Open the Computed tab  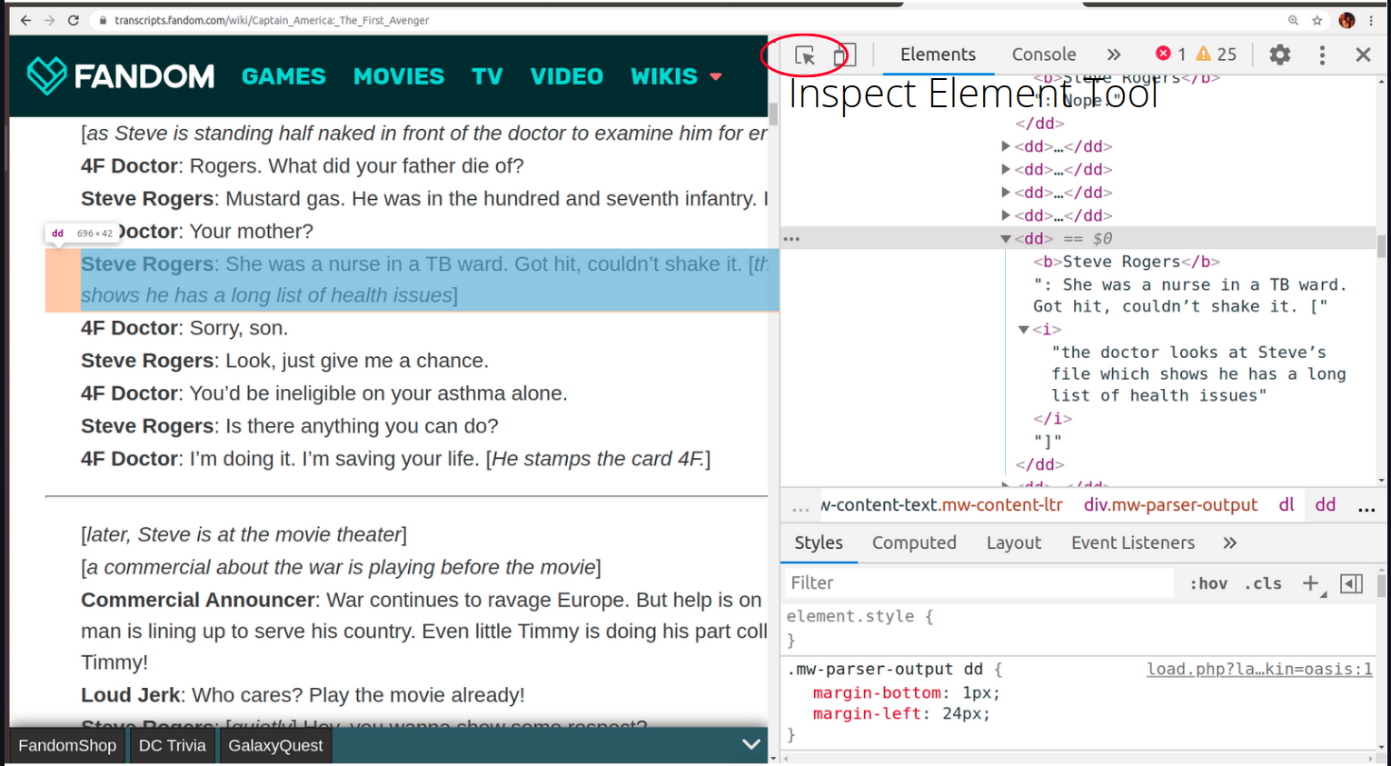[914, 542]
